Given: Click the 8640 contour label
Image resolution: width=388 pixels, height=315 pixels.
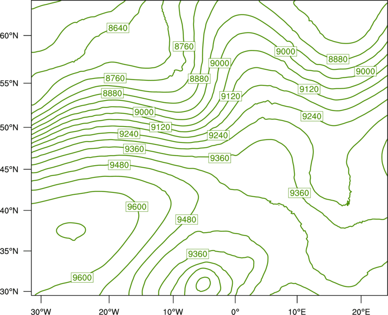Looking at the screenshot, I should pyautogui.click(x=118, y=28).
